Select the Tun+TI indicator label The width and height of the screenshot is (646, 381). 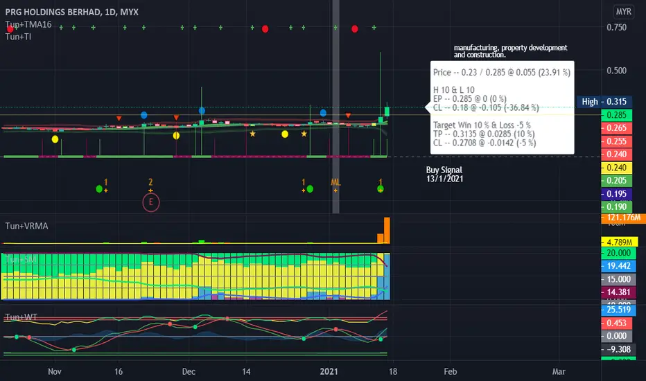[18, 37]
